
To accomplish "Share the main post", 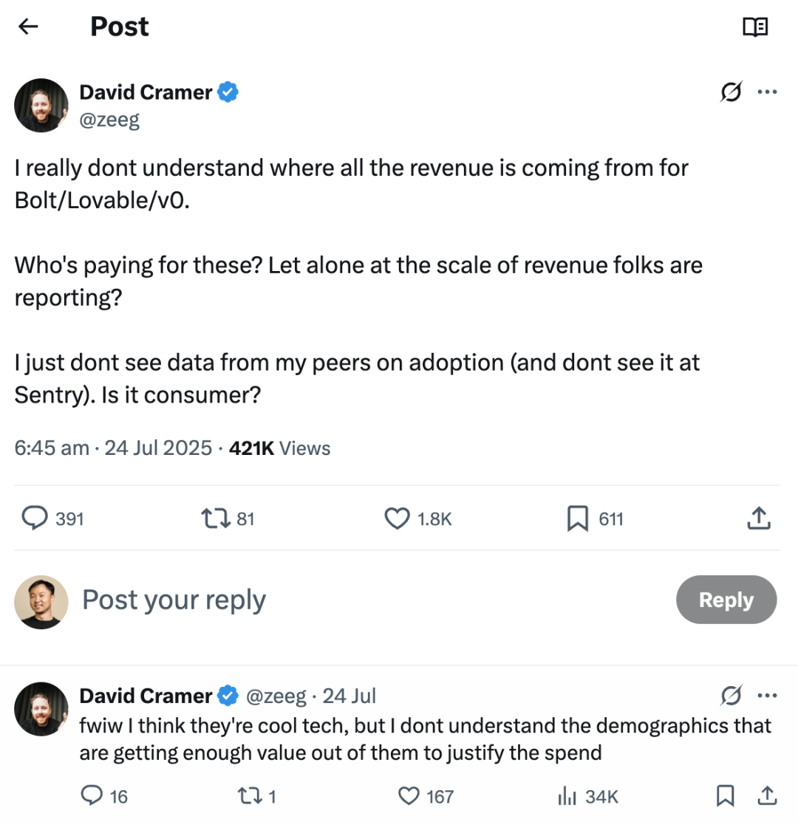I will click(x=759, y=519).
